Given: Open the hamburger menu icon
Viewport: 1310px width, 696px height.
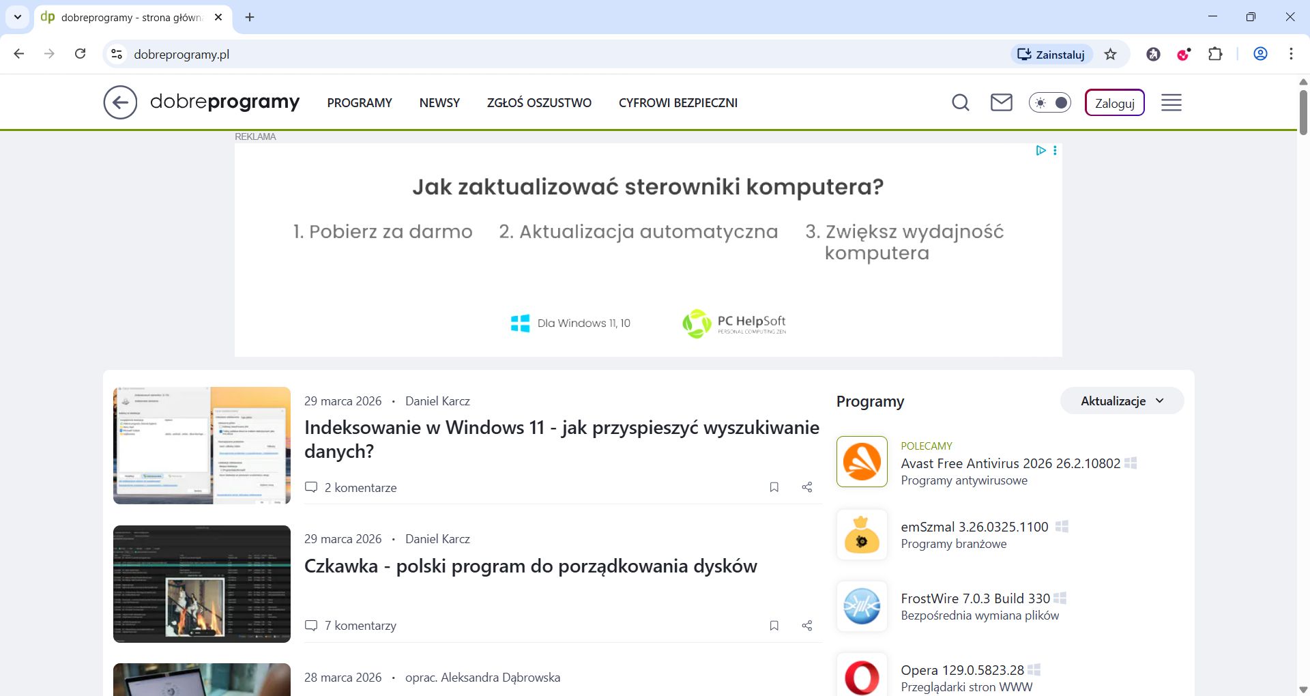Looking at the screenshot, I should (1171, 102).
